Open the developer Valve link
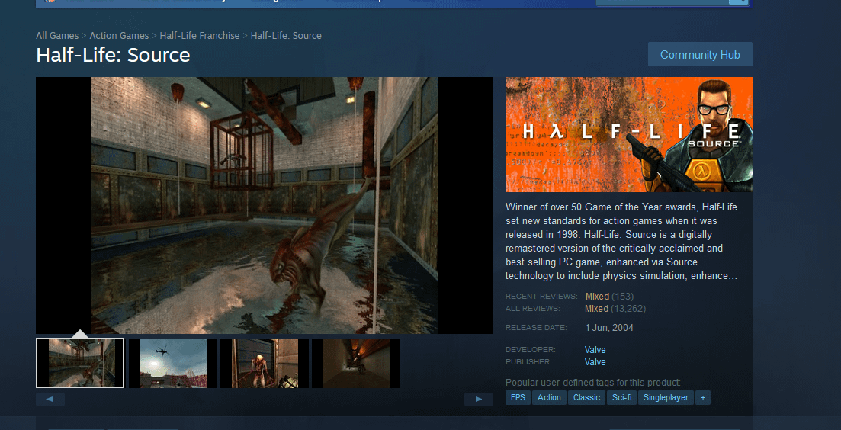Image resolution: width=841 pixels, height=430 pixels. (595, 350)
